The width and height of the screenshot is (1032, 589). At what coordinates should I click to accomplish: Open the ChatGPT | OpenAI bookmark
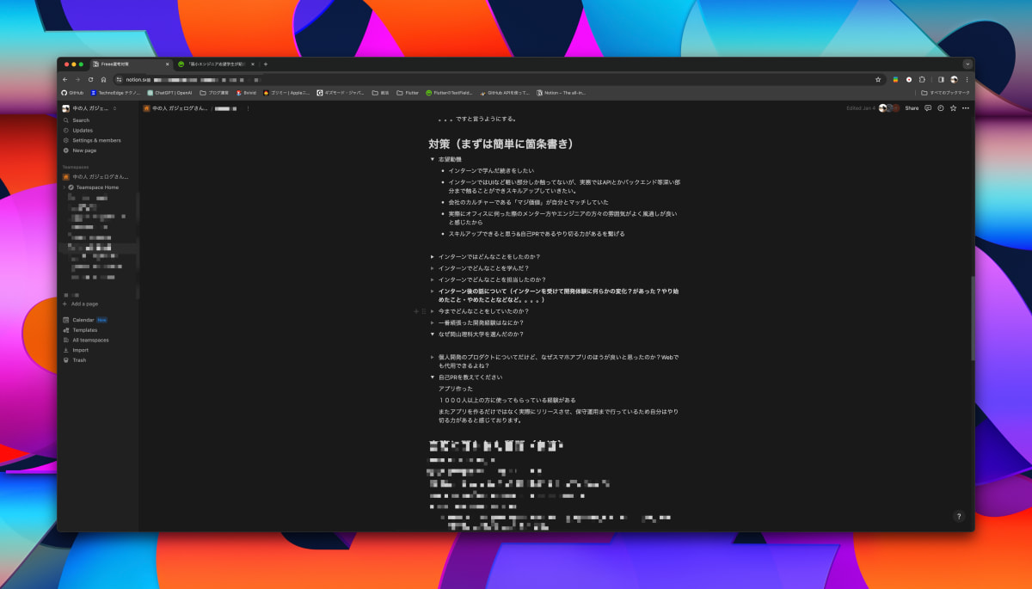[x=169, y=92]
